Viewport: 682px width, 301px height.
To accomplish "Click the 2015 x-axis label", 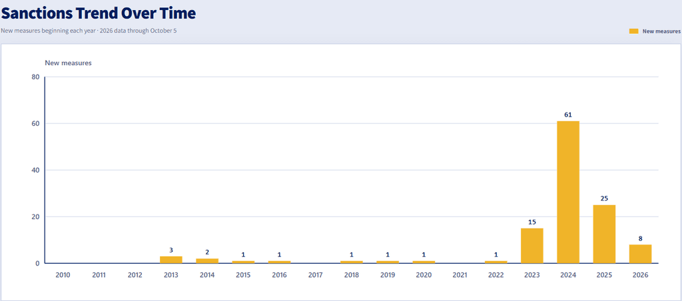I will click(243, 275).
